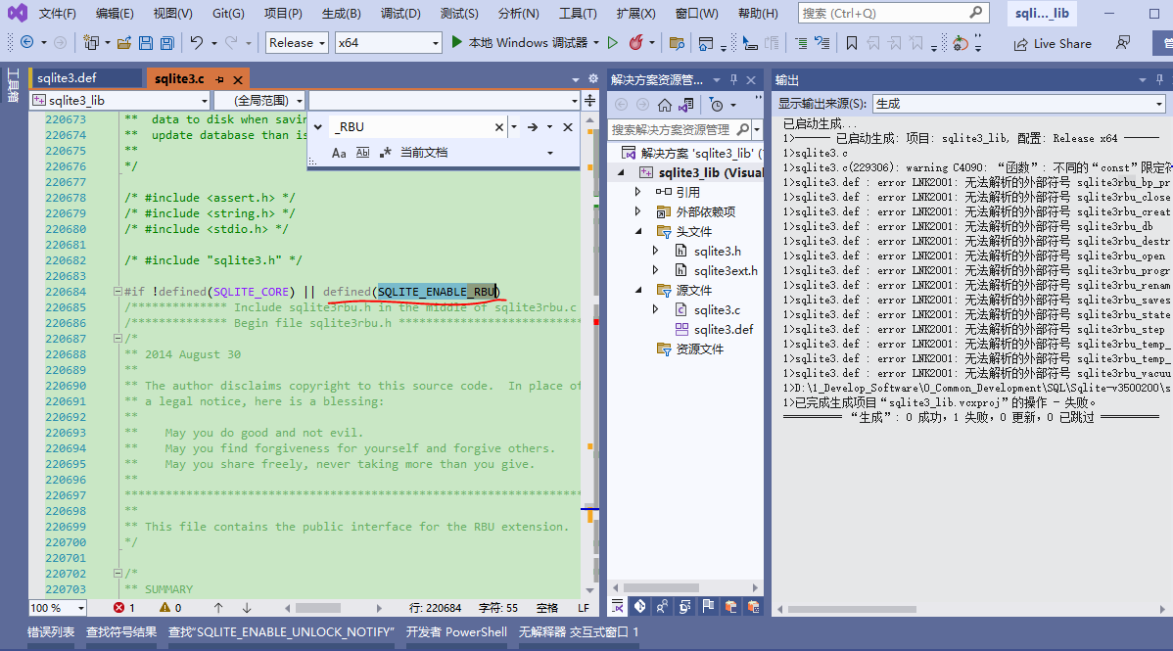Toggle match whole word option
Image resolution: width=1173 pixels, height=651 pixels.
pos(363,153)
